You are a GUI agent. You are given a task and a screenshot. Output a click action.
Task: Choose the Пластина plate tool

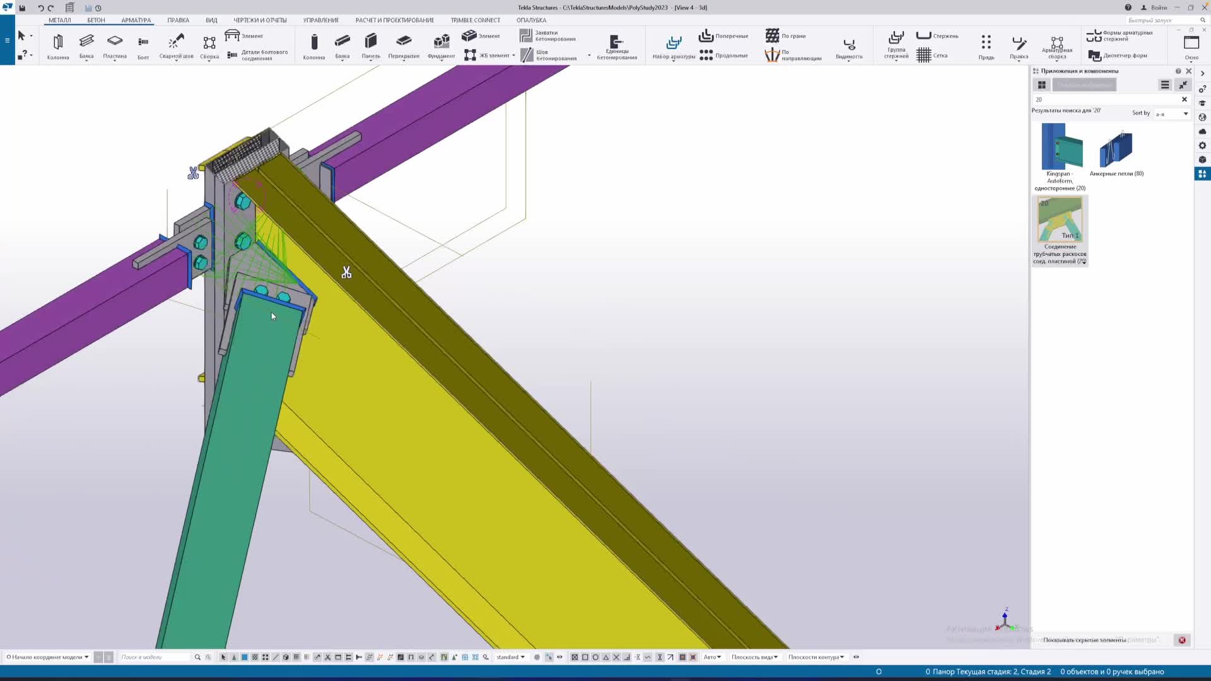click(x=115, y=47)
